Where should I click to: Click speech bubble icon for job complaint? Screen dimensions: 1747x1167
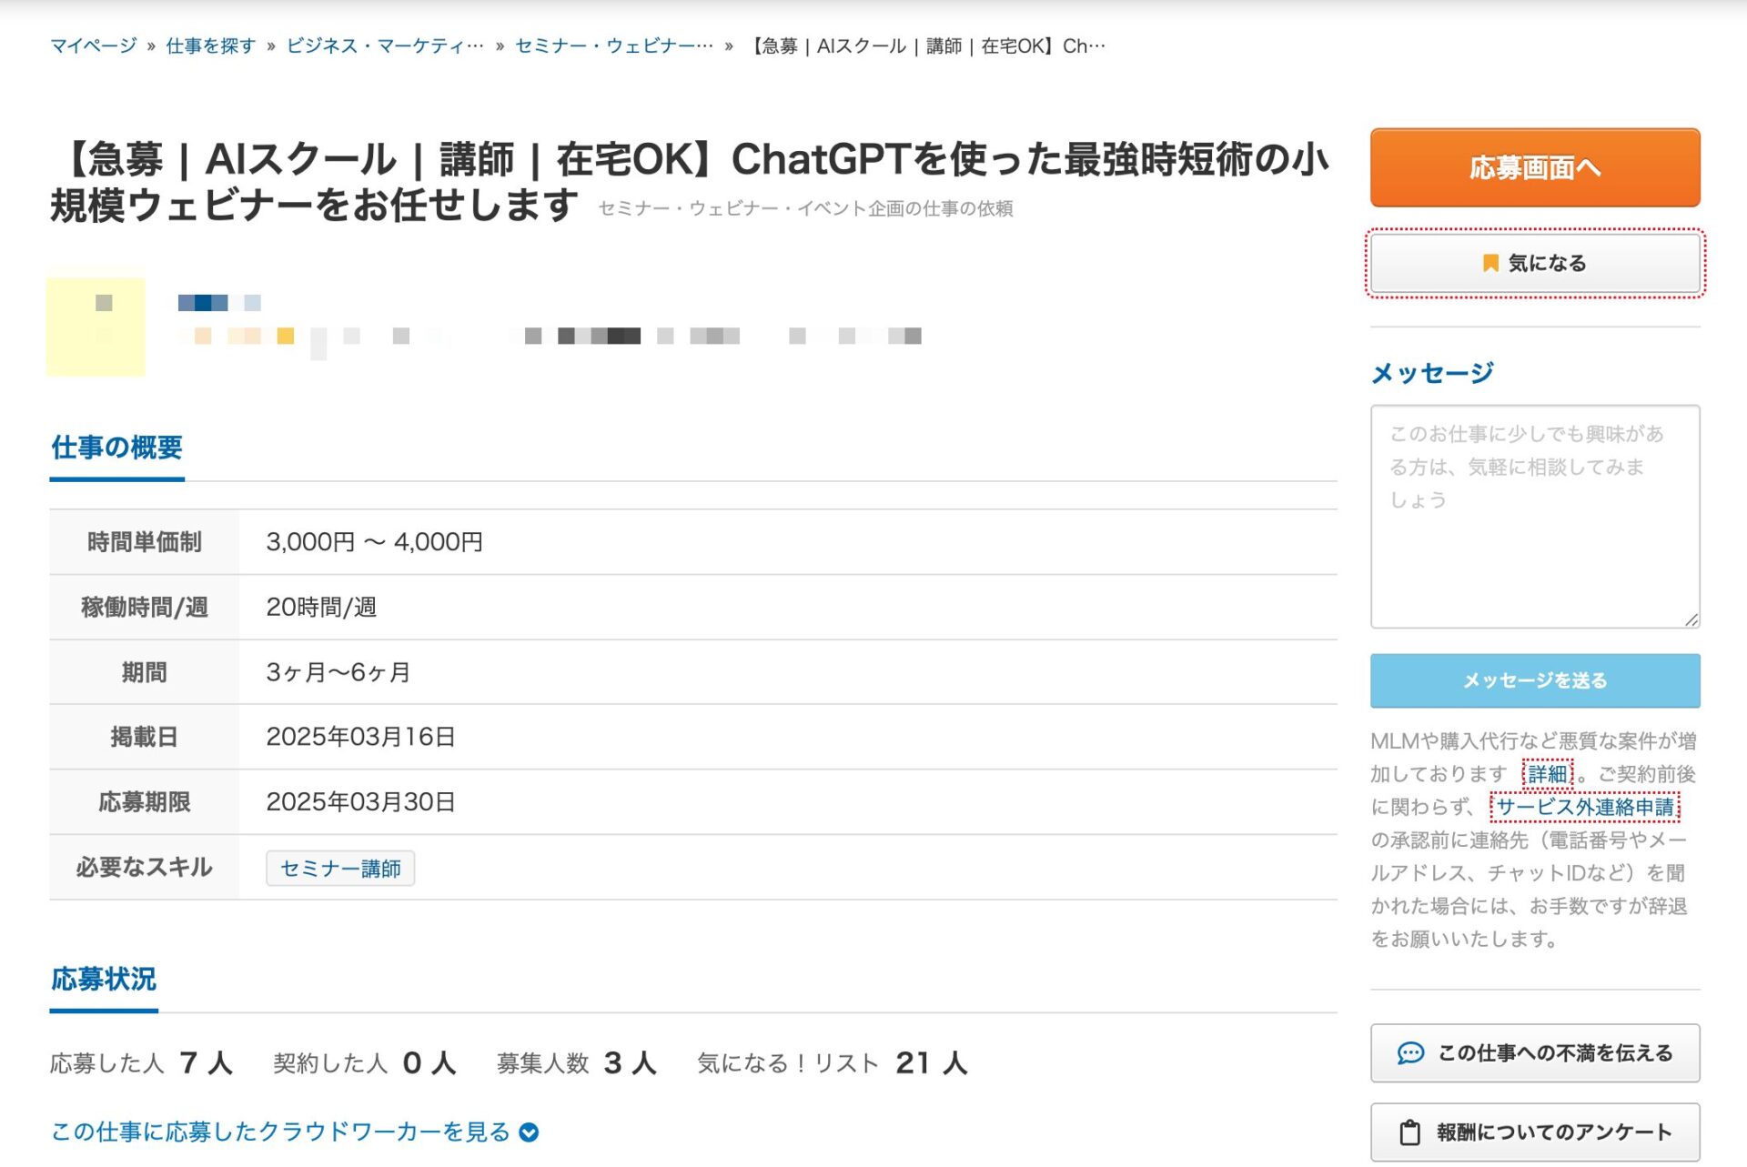pyautogui.click(x=1409, y=1053)
